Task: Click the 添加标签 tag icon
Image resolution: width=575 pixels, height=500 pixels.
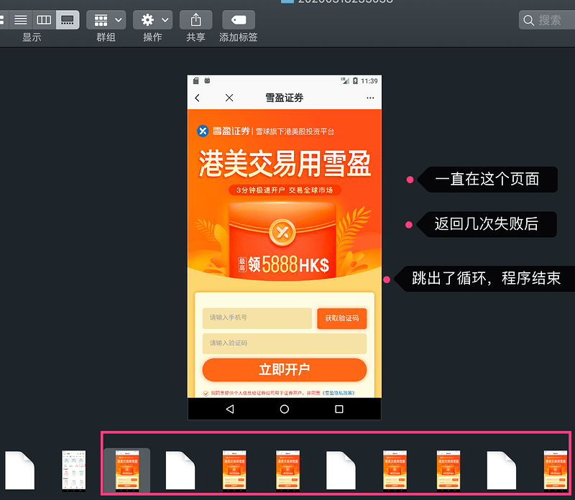Action: (x=239, y=20)
